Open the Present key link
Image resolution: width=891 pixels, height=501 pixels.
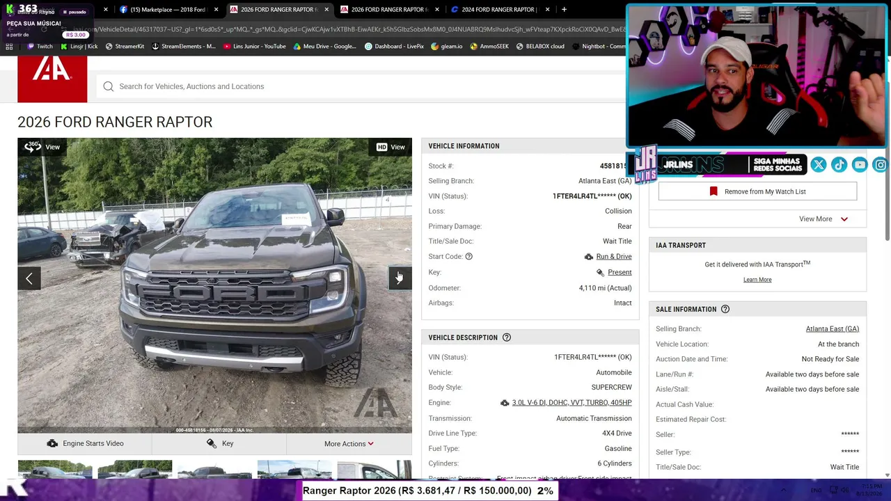[620, 273]
